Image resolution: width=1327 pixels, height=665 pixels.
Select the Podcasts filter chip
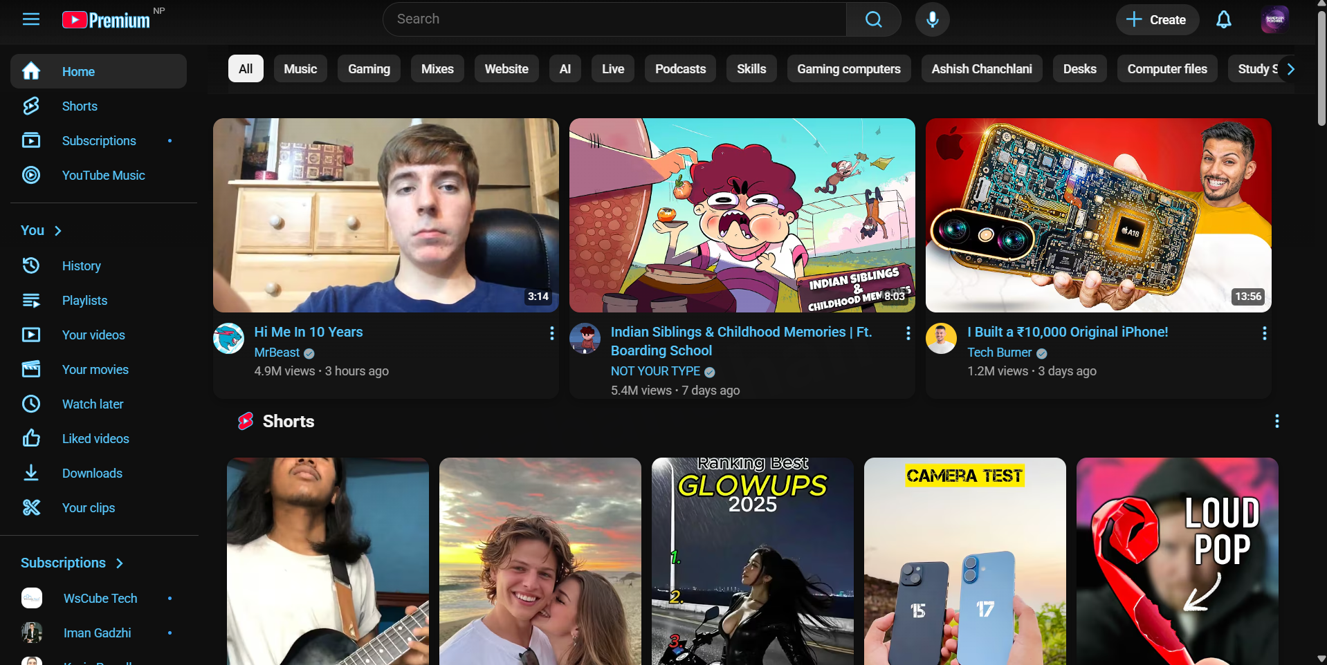coord(681,68)
